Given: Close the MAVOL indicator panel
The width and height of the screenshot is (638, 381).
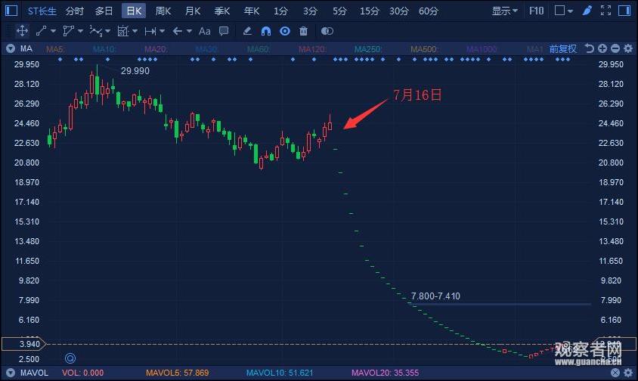Looking at the screenshot, I should 615,373.
